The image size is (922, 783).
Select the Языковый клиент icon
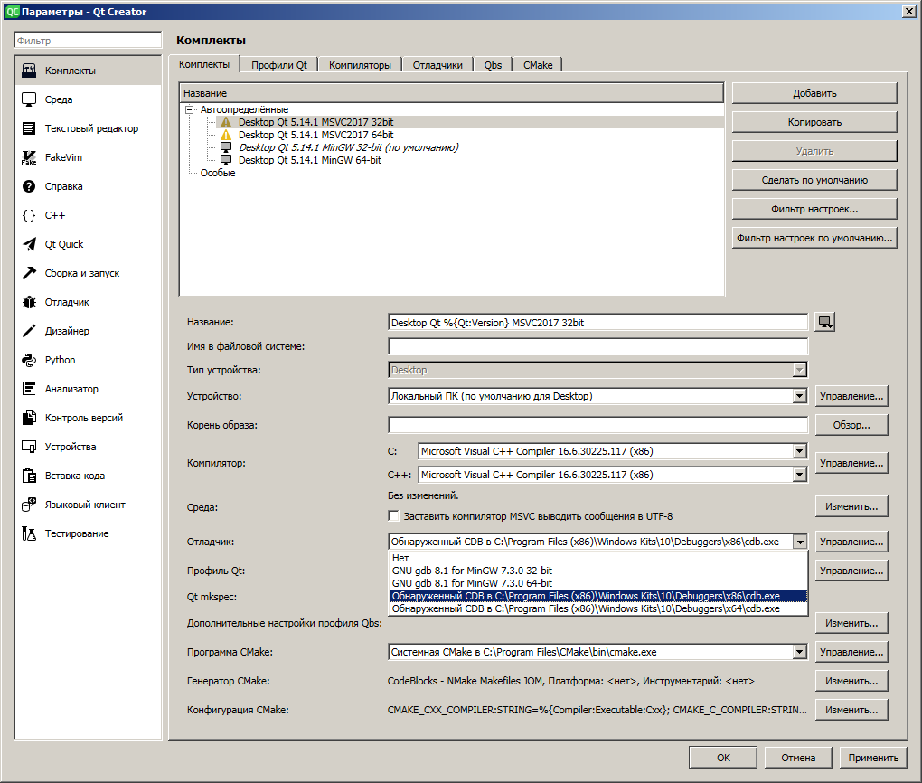(x=29, y=505)
